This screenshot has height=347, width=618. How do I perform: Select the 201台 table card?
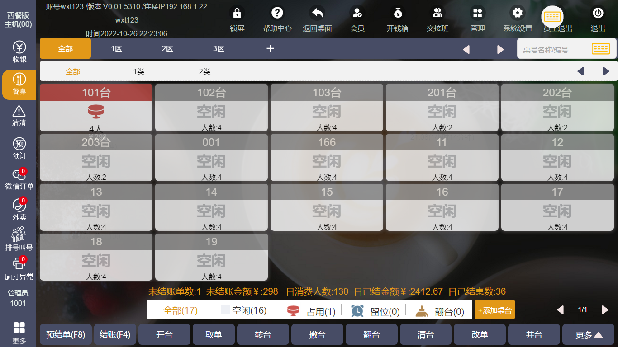pyautogui.click(x=442, y=108)
